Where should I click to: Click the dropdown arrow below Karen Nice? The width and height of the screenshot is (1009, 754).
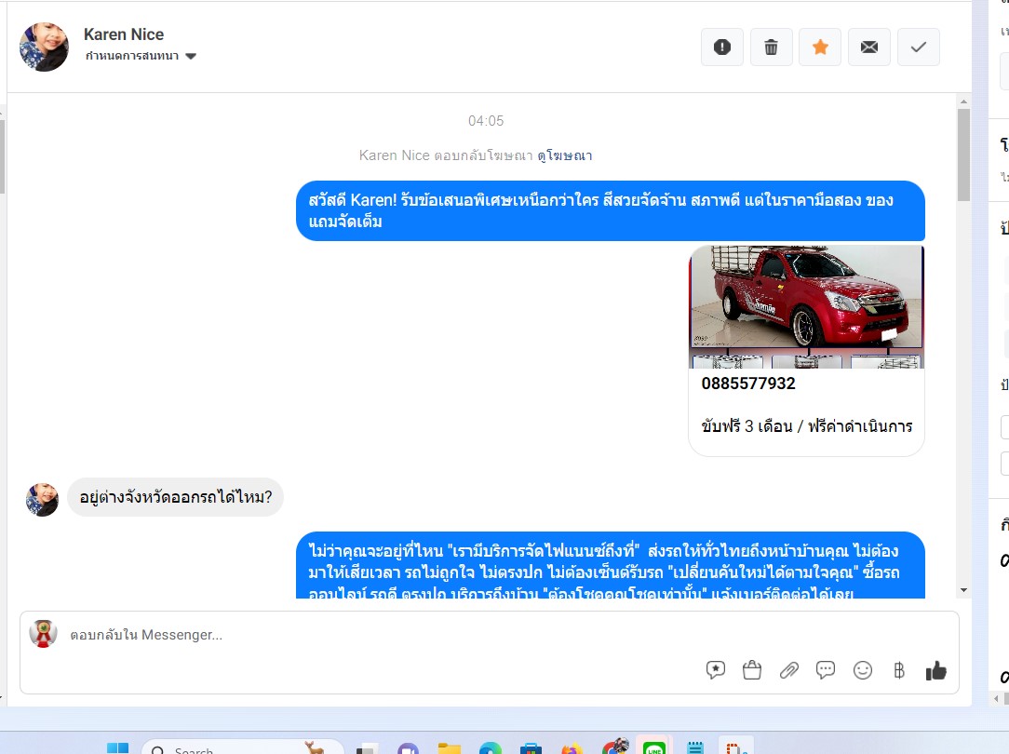point(191,56)
